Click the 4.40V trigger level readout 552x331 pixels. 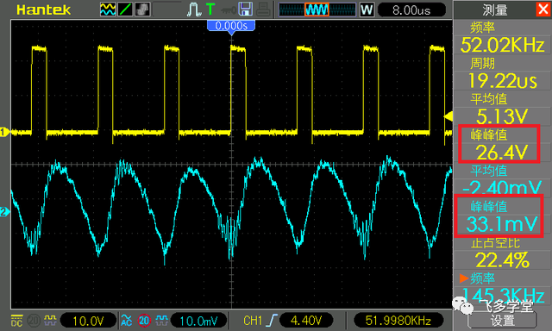click(306, 321)
